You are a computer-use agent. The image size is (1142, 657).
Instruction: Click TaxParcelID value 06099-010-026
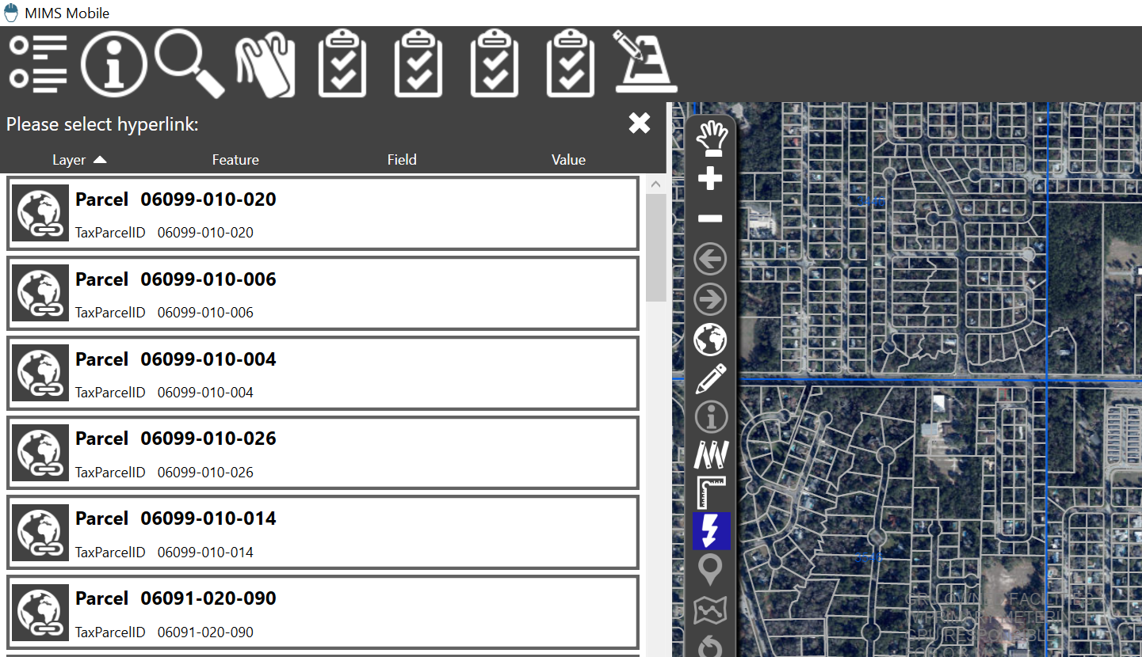(x=205, y=473)
